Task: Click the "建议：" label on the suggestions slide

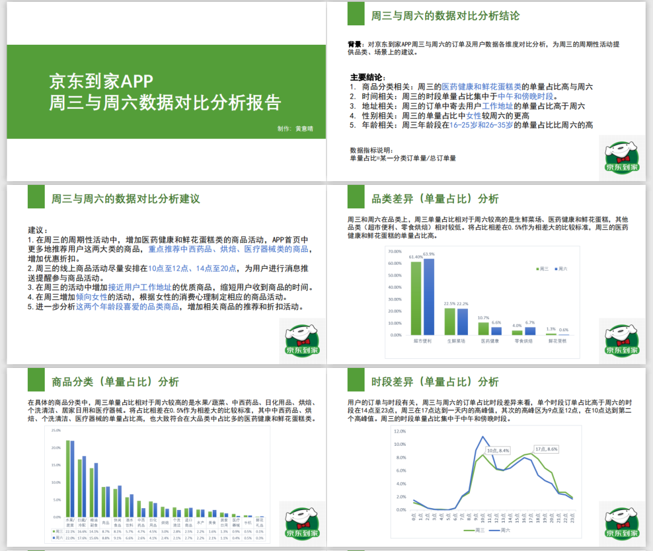Action: pos(38,230)
